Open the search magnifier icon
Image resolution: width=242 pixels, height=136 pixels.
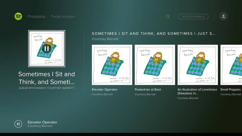[x=168, y=16]
